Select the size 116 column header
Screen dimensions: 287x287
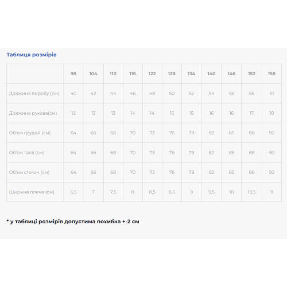[133, 73]
